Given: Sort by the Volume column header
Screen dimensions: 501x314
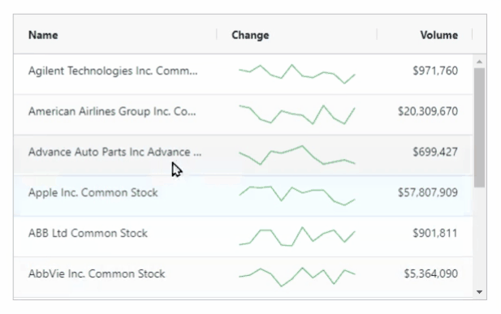Looking at the screenshot, I should pyautogui.click(x=439, y=35).
